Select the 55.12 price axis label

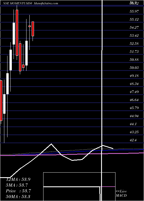point(134,20)
